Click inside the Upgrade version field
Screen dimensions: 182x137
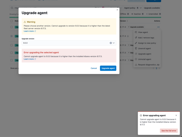tap(63, 43)
